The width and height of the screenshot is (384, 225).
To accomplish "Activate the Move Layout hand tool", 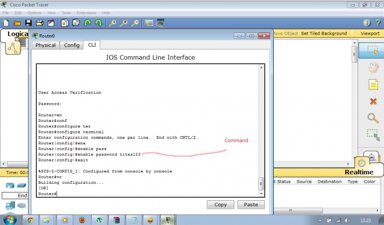I will (x=373, y=67).
